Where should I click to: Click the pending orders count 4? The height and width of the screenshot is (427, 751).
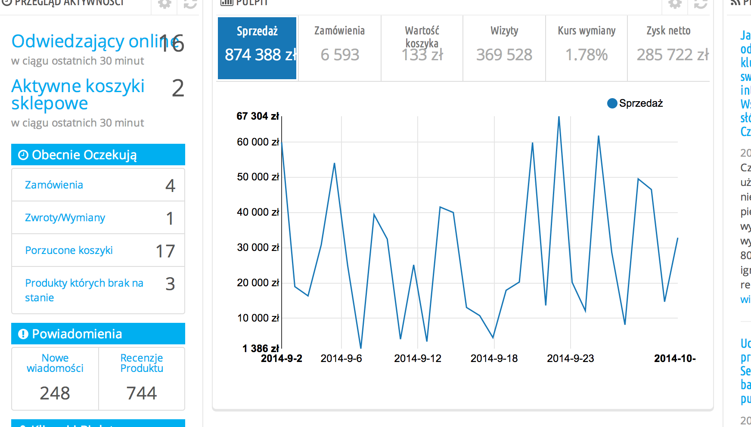171,186
